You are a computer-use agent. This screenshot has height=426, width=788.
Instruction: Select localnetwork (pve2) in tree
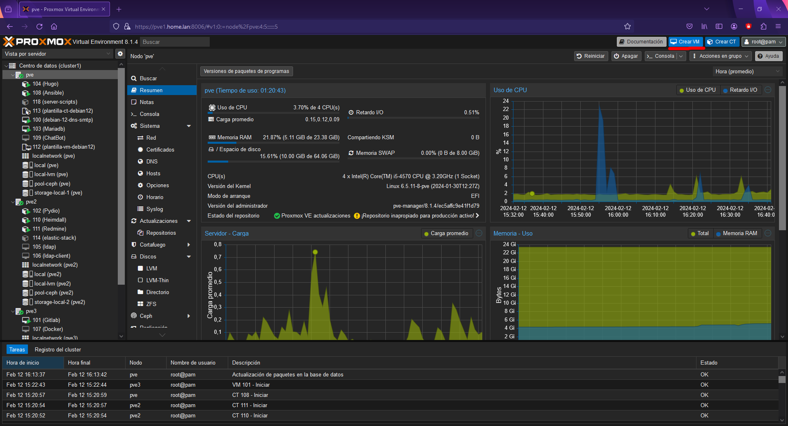[x=55, y=265]
